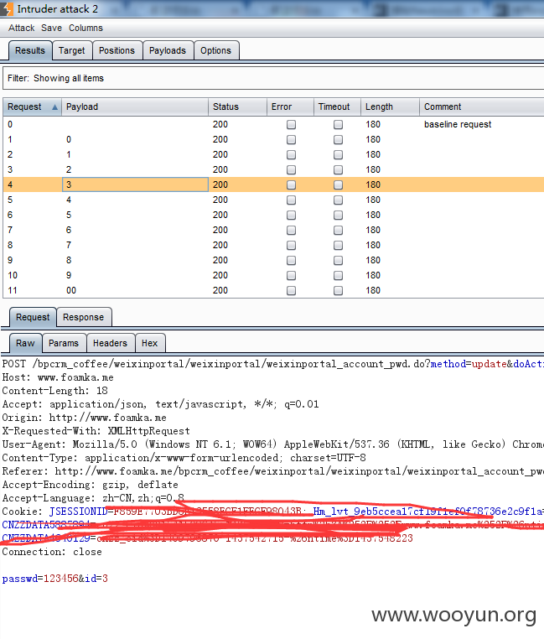Toggle Timeout checkbox for request 0
The width and height of the screenshot is (544, 639).
tap(338, 125)
